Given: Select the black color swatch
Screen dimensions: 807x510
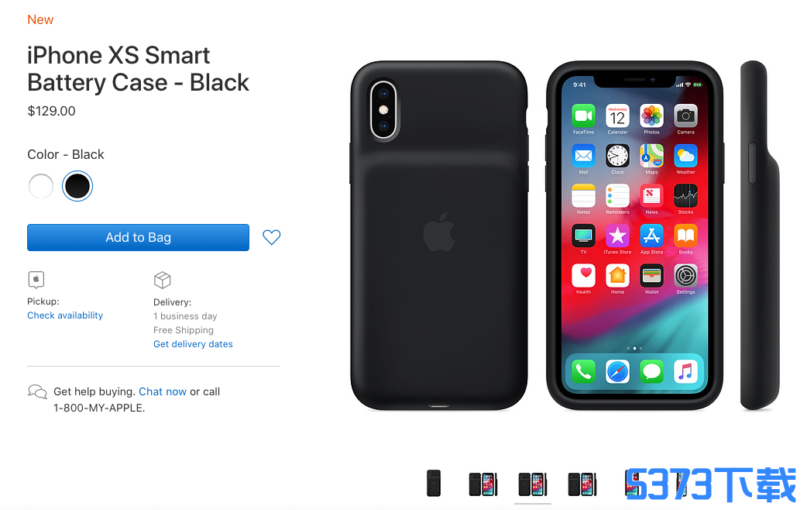Looking at the screenshot, I should click(77, 186).
